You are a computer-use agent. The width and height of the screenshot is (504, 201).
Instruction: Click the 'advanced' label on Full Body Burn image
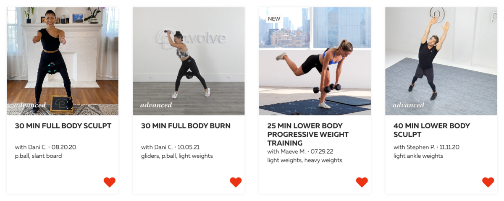click(x=156, y=105)
